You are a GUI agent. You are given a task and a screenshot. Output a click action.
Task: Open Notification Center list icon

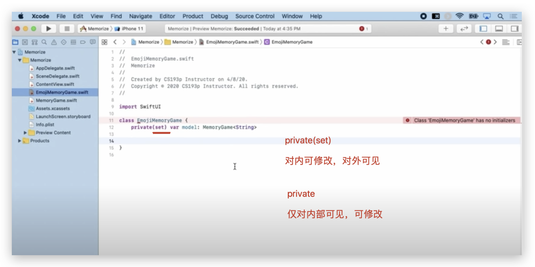(x=513, y=16)
